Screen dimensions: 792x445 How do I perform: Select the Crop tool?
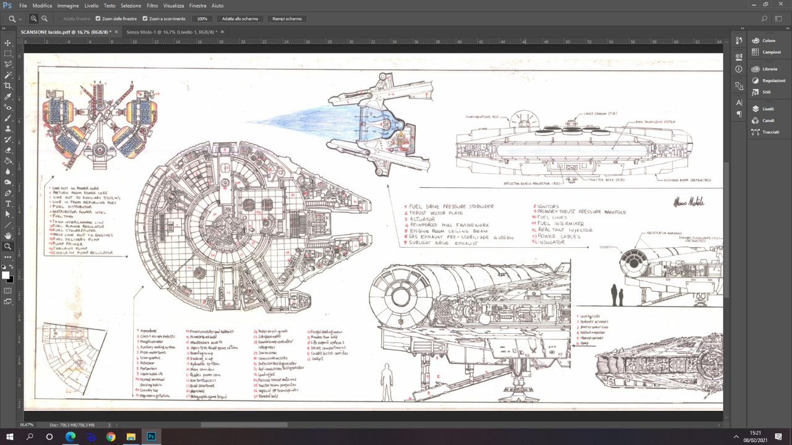click(8, 85)
